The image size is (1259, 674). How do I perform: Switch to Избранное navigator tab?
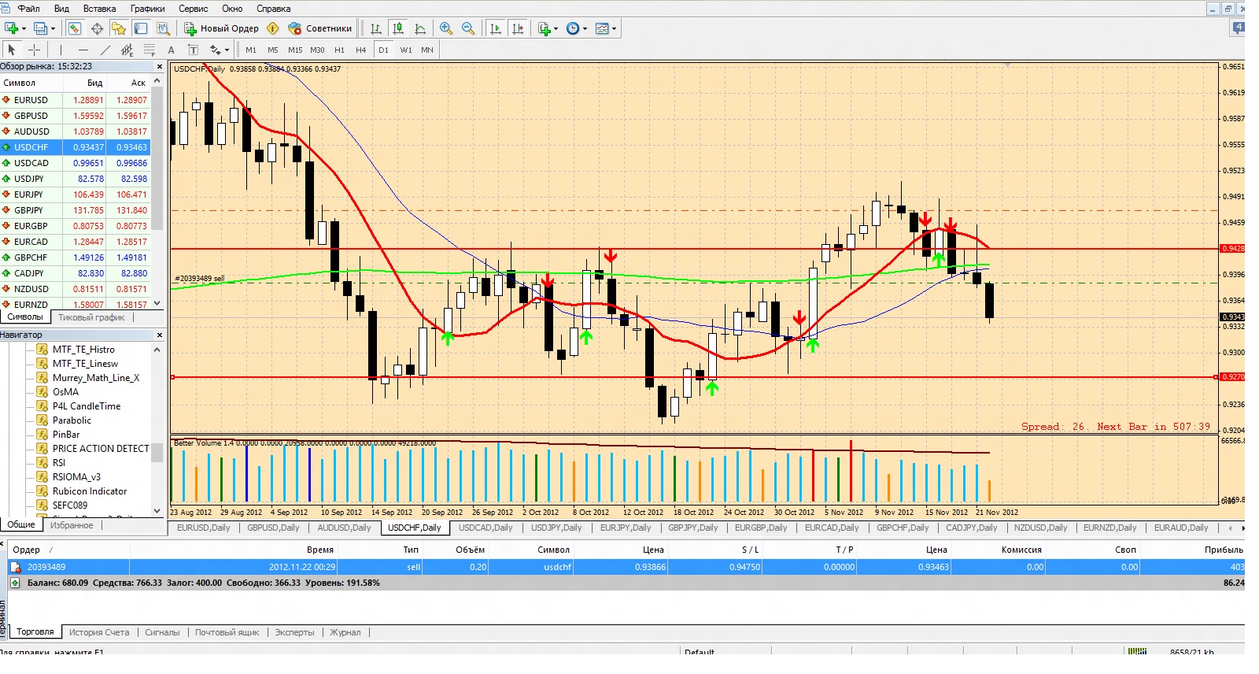click(72, 525)
